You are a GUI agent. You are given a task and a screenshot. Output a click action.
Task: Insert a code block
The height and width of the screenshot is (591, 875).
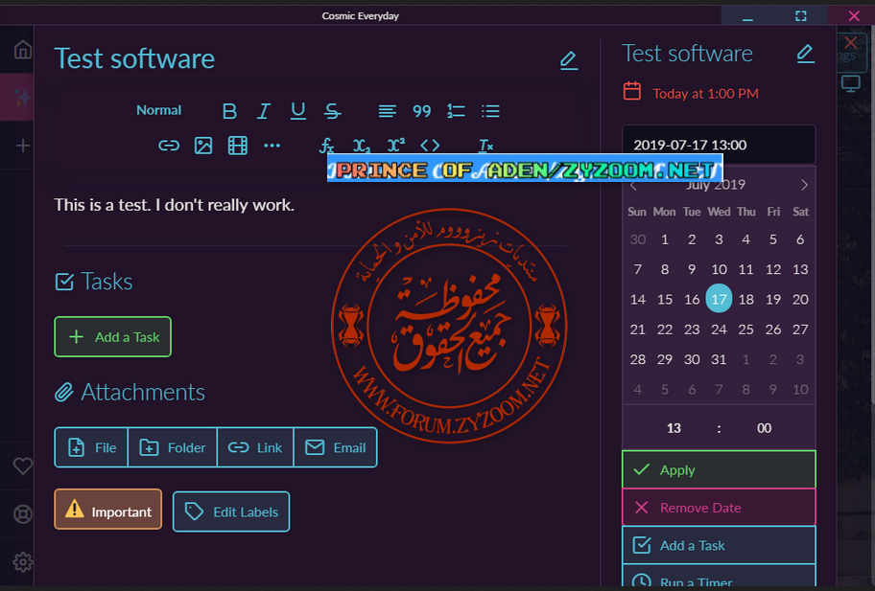(430, 146)
